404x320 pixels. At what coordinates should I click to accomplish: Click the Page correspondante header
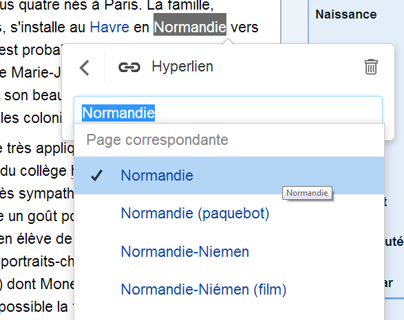click(x=157, y=140)
